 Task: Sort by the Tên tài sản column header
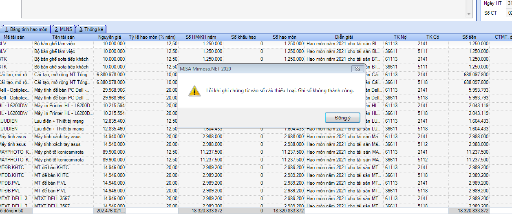click(x=63, y=37)
